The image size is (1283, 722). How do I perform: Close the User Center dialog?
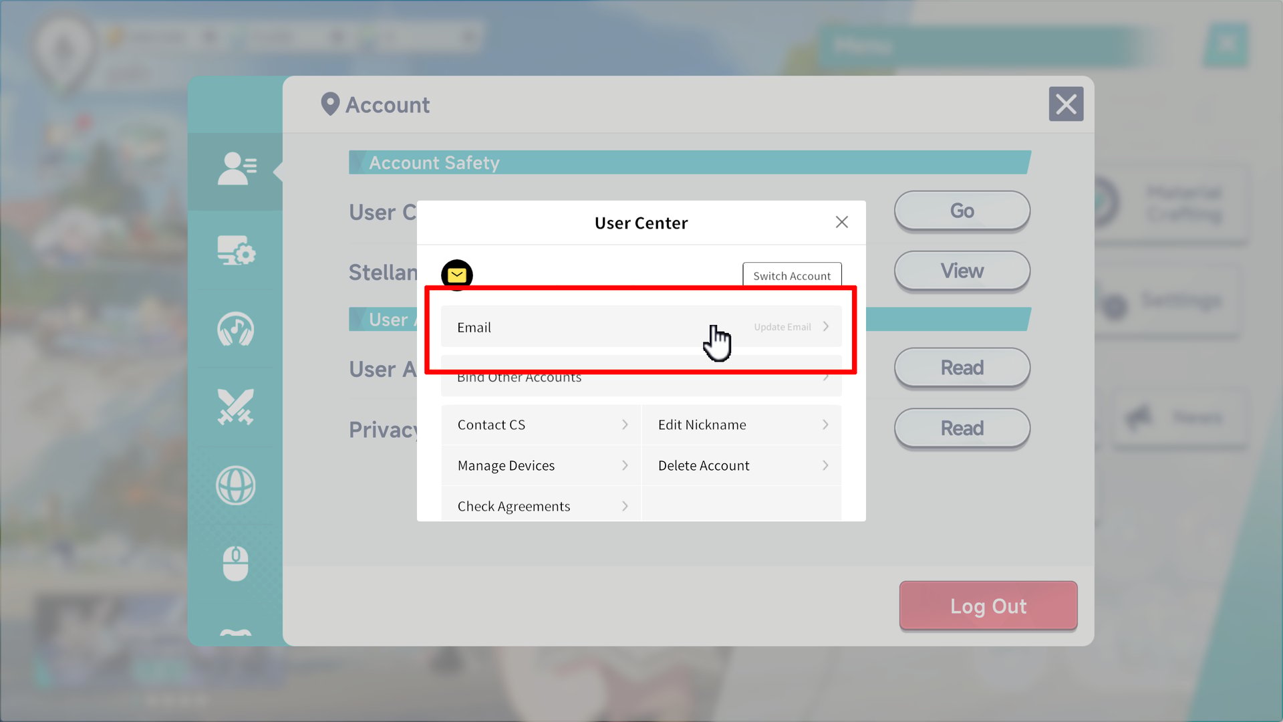coord(842,222)
